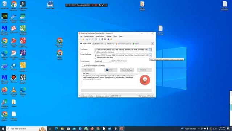Click the Donate button

111,70
